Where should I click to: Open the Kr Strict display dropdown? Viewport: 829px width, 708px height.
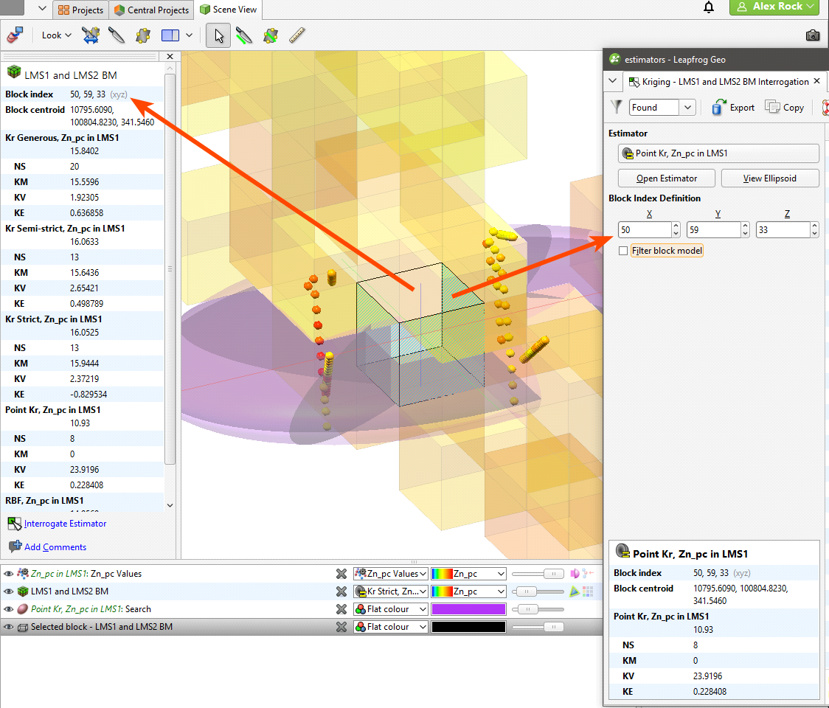click(391, 591)
